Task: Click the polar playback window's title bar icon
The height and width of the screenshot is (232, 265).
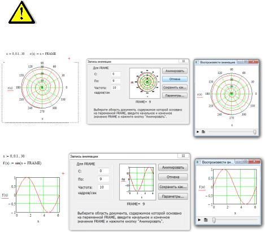Action: [197, 62]
